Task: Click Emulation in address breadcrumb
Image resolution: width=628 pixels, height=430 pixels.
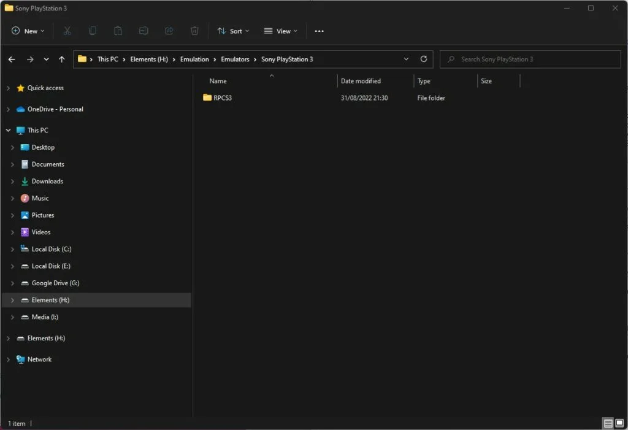Action: click(x=194, y=60)
